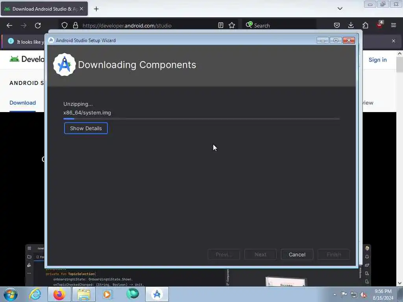403x302 pixels.
Task: Click the component download progress bar
Action: pos(201,119)
